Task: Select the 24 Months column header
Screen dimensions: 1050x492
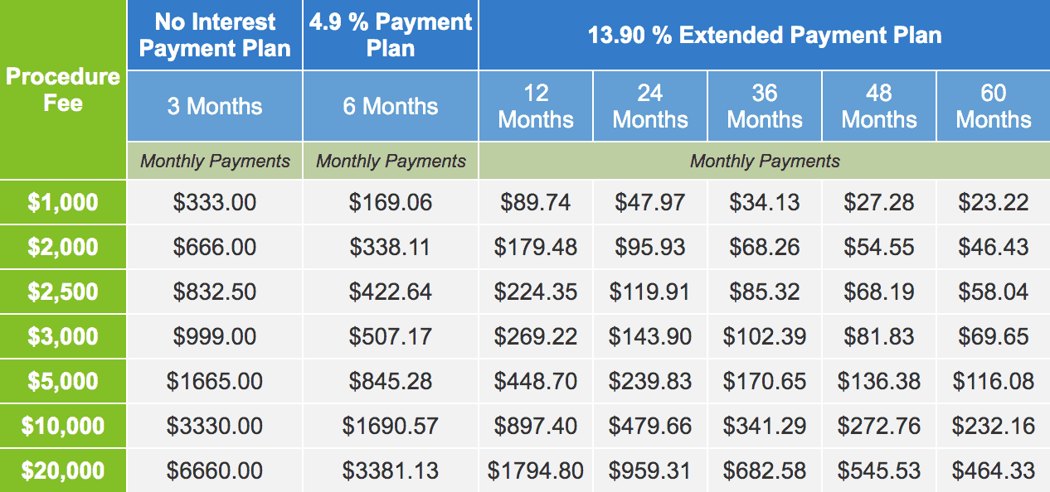Action: (650, 106)
